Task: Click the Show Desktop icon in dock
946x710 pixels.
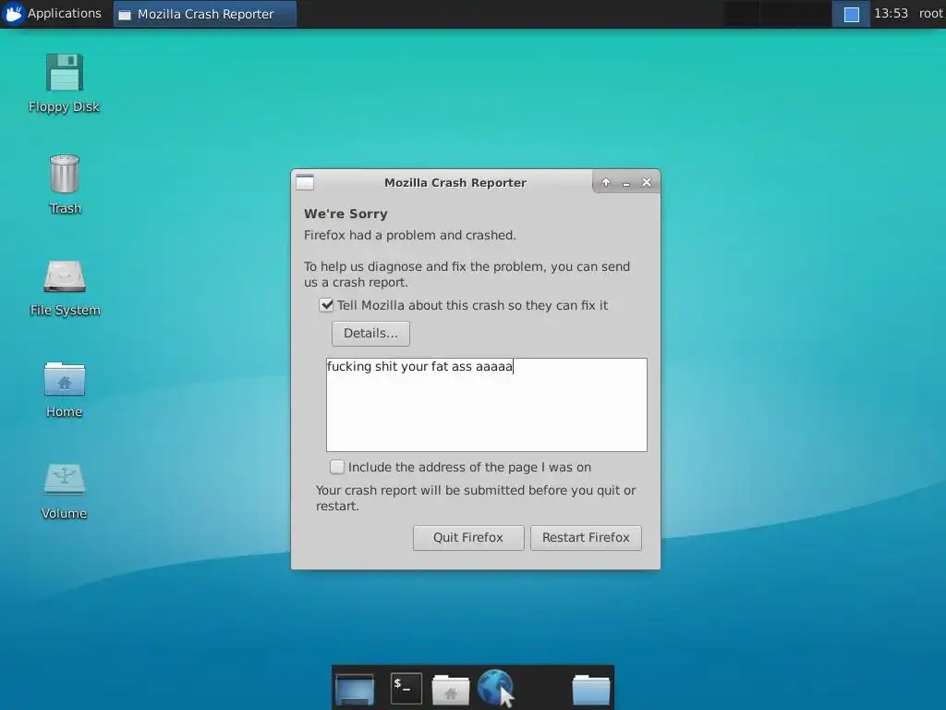Action: click(355, 689)
